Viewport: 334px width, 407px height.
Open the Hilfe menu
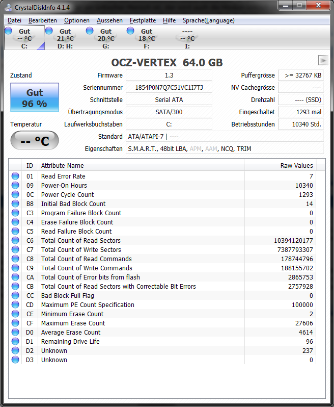[169, 20]
